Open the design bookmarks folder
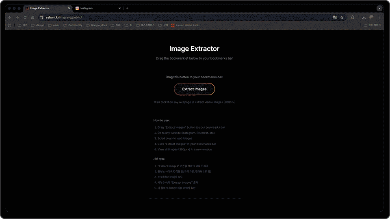Image resolution: width=390 pixels, height=219 pixels. click(x=38, y=25)
